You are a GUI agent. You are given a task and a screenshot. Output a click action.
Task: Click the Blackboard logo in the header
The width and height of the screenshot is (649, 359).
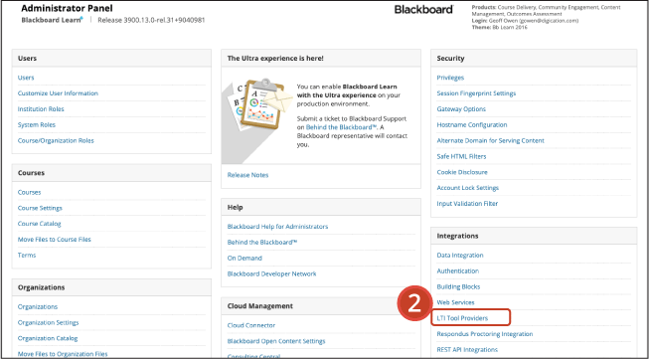coord(423,10)
